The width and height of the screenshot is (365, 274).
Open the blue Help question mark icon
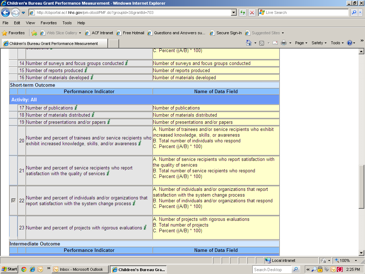click(349, 43)
